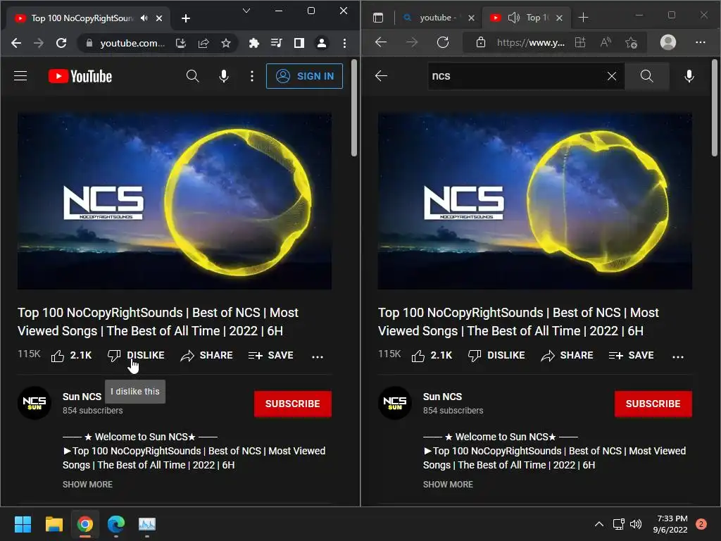Click YouTube search back arrow in Edge
This screenshot has width=721, height=541.
[x=381, y=76]
